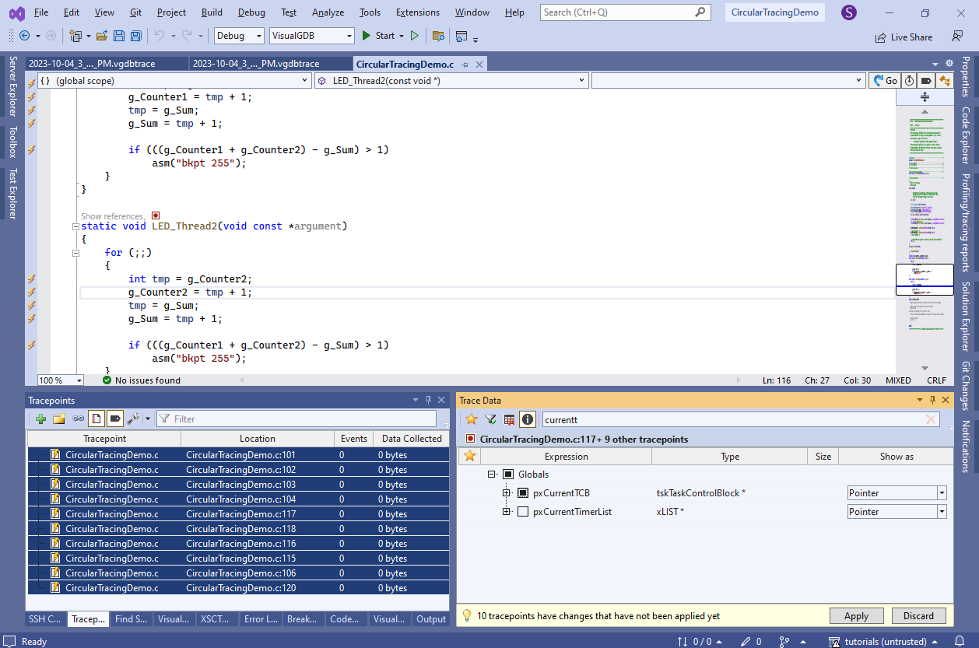
Task: Navigate backward with the blue back arrow
Action: pos(24,36)
